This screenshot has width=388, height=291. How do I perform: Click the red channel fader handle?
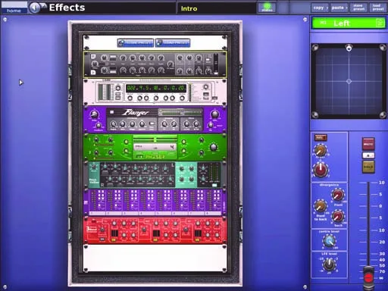[368, 277]
